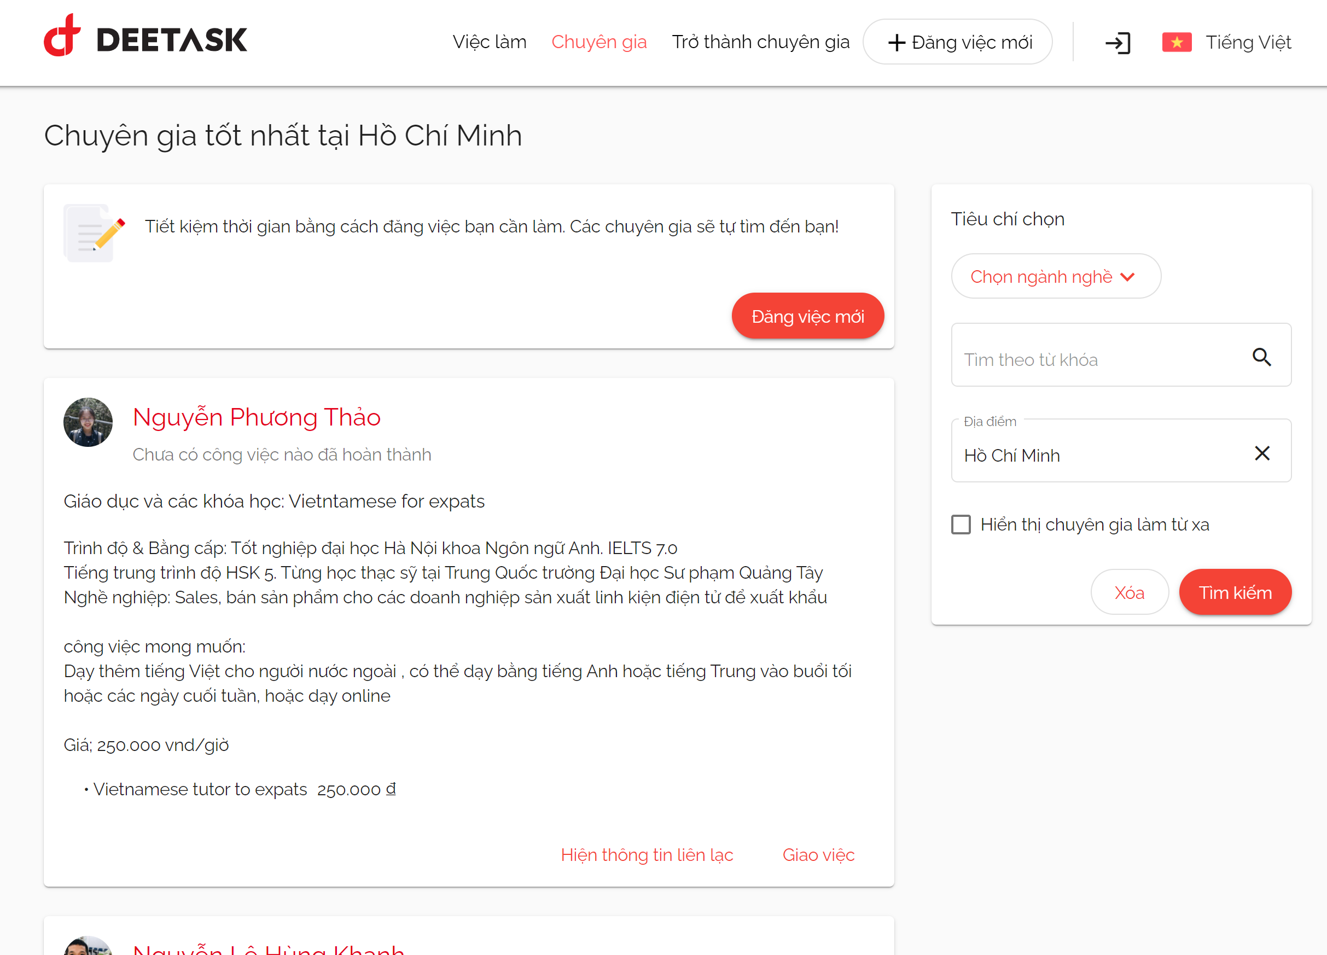Open Nguyễn Phương Thảo's avatar photo
Screen dimensions: 1327x955
[x=88, y=422]
